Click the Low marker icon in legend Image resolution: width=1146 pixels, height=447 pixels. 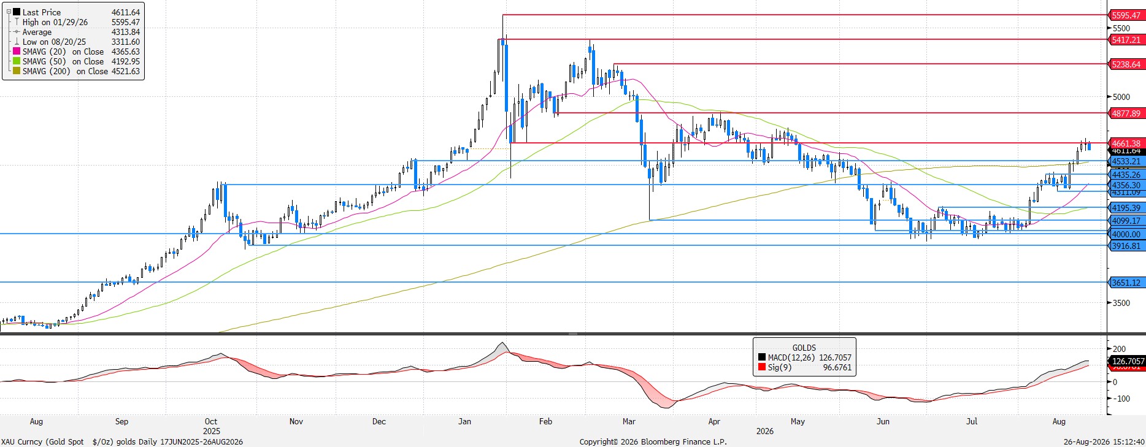(17, 42)
